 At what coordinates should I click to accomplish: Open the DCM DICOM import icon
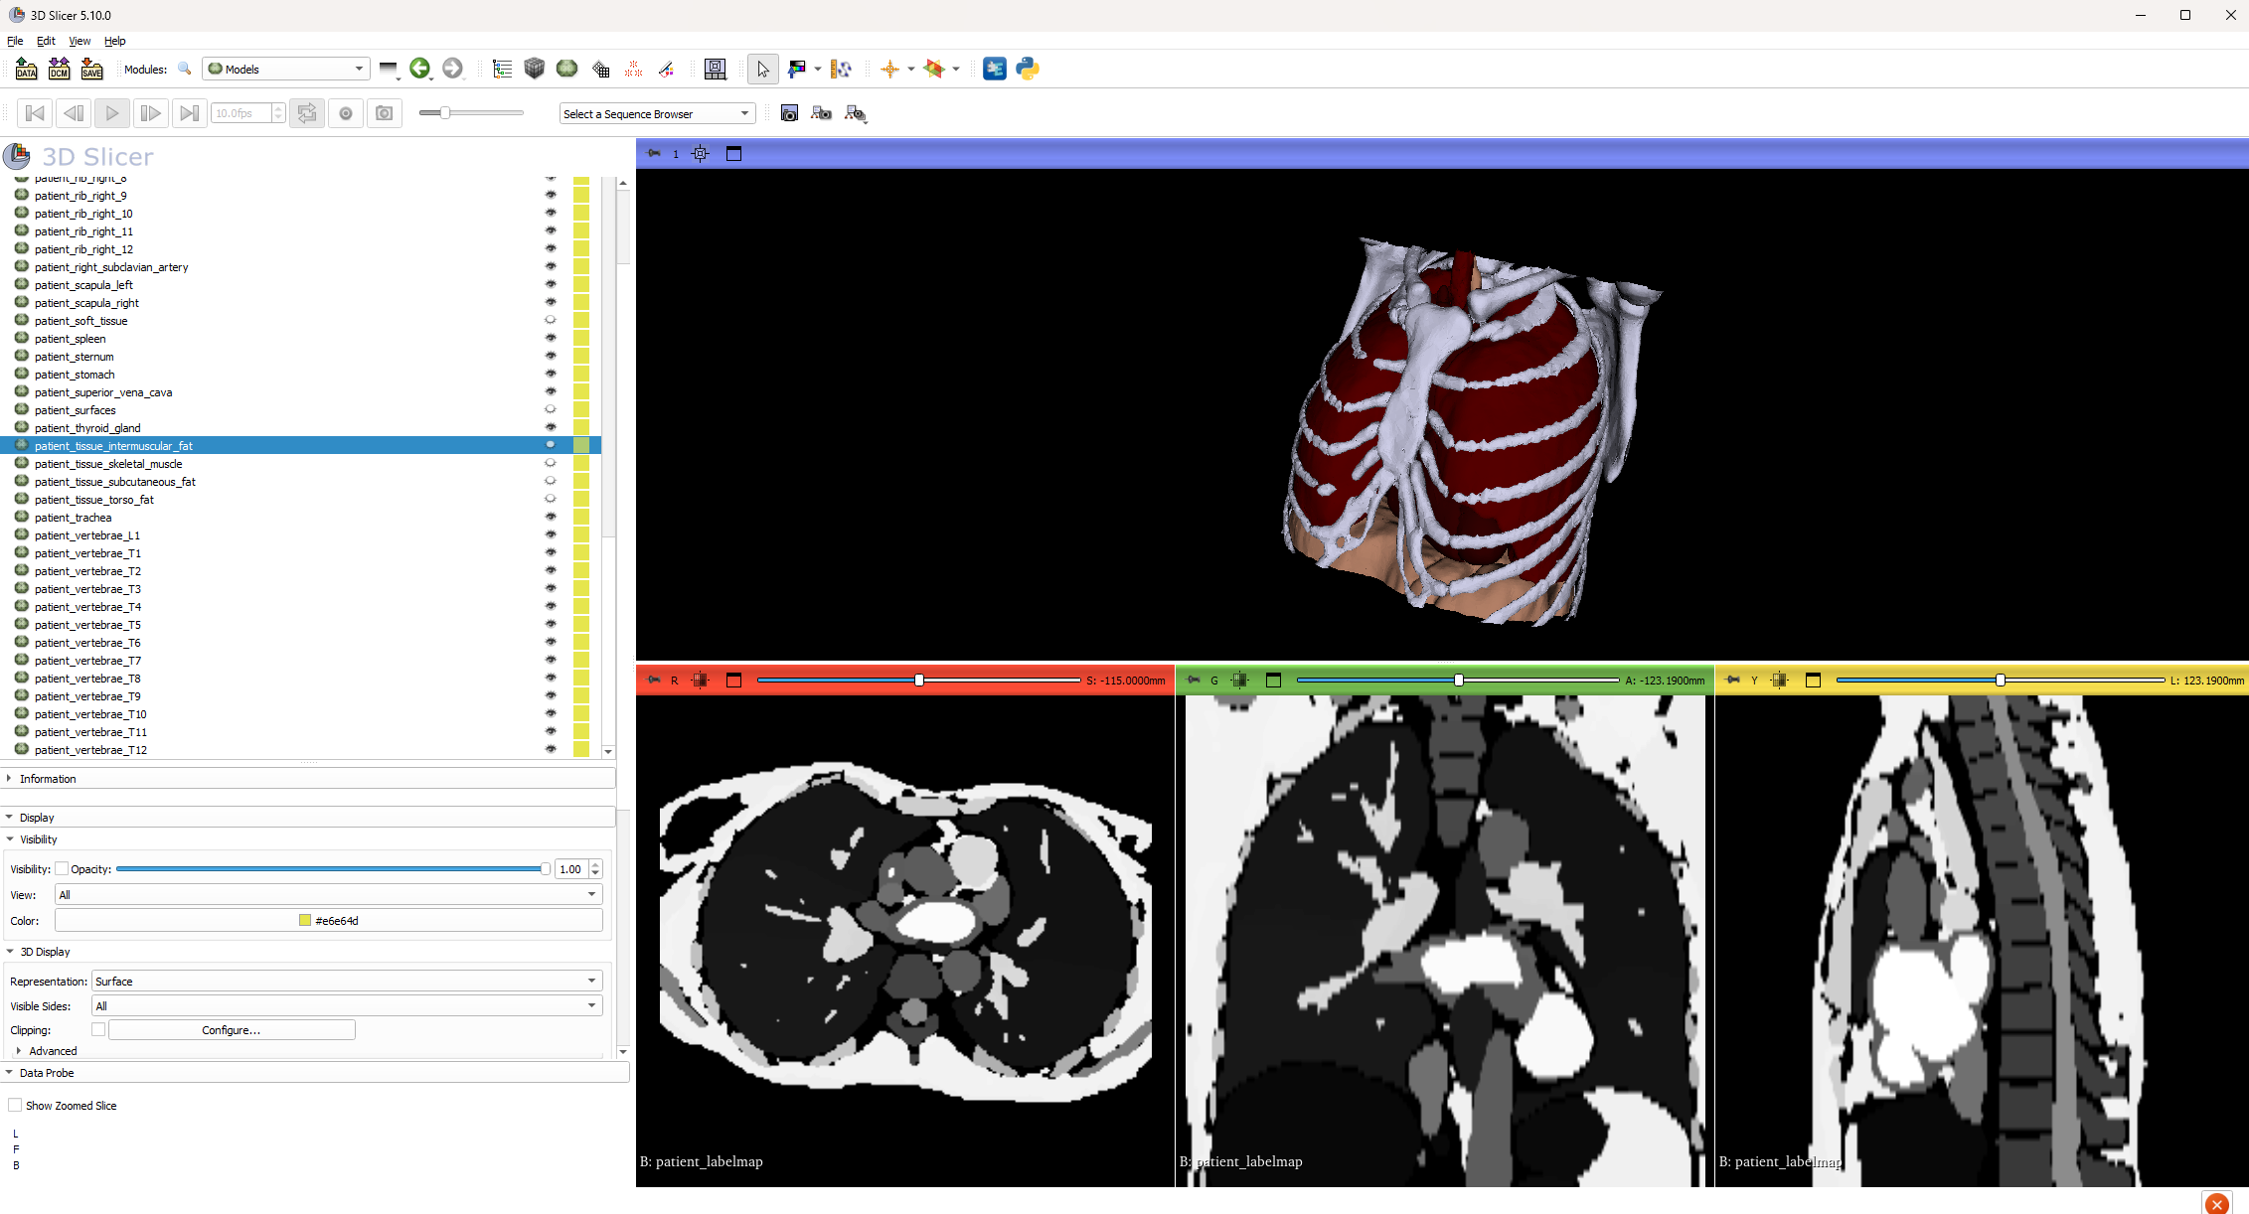[60, 69]
